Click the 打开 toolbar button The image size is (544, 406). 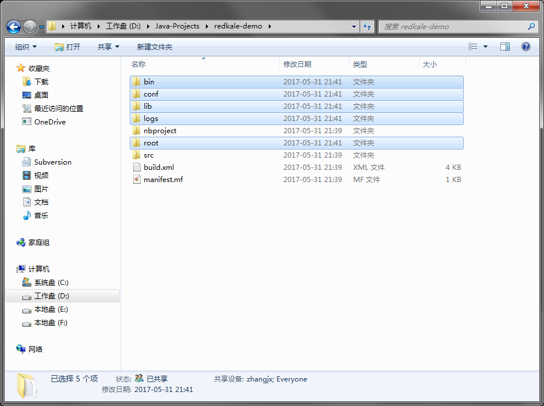coord(67,47)
